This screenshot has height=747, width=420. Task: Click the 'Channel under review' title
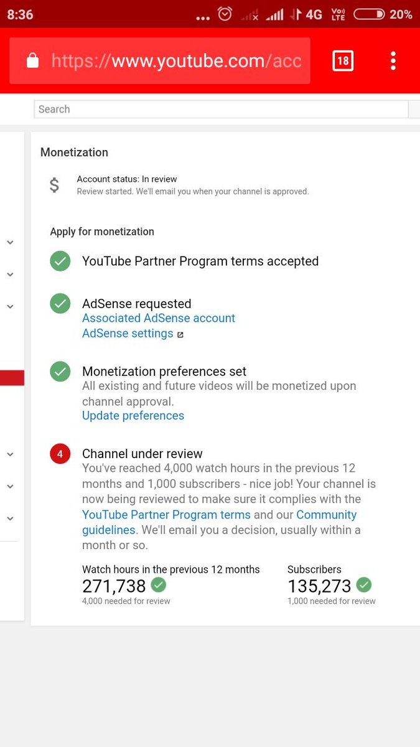pos(142,454)
